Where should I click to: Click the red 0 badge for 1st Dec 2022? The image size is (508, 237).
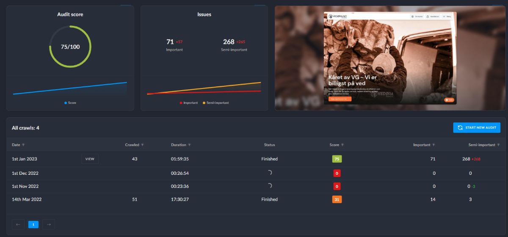coord(337,173)
